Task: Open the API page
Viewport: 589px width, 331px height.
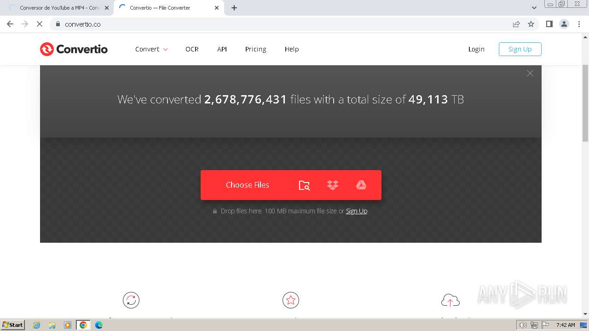Action: [x=222, y=49]
